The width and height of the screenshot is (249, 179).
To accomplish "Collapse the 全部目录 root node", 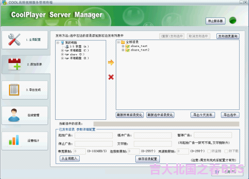I will pyautogui.click(x=118, y=42).
